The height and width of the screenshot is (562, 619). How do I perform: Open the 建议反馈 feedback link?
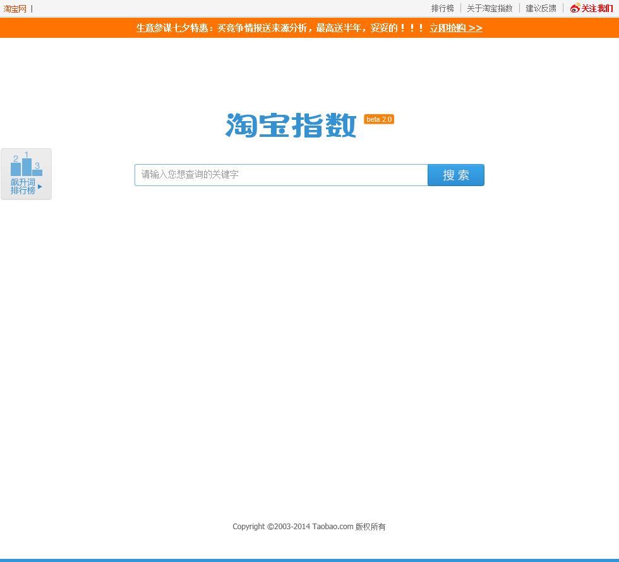541,8
